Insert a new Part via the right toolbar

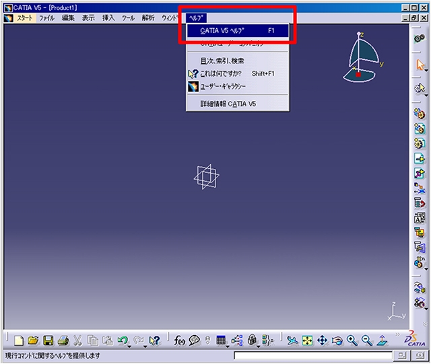(x=420, y=143)
